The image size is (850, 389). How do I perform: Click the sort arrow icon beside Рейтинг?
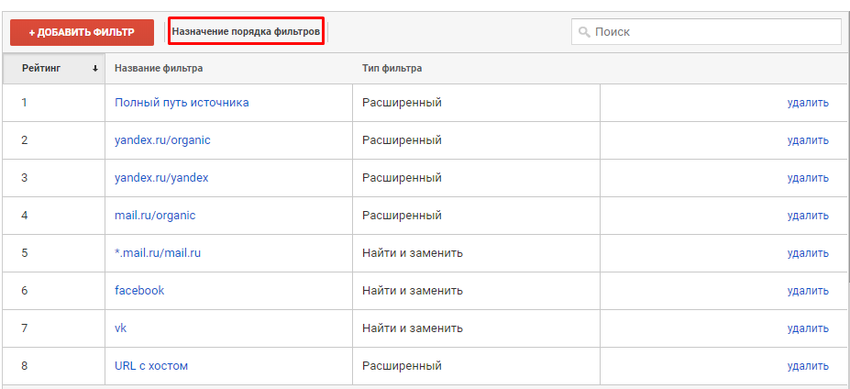[x=95, y=69]
